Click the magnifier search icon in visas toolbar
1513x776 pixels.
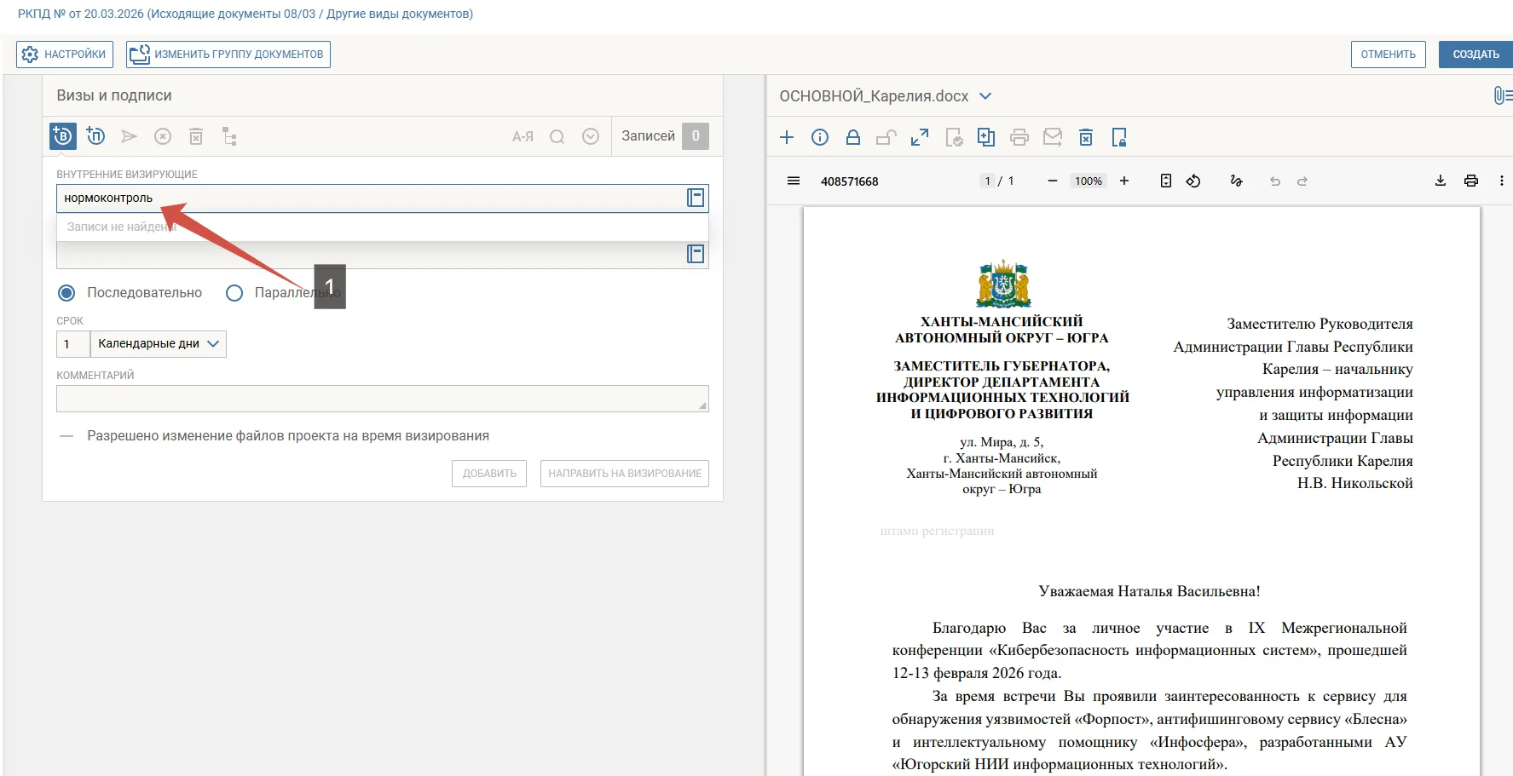(x=557, y=136)
